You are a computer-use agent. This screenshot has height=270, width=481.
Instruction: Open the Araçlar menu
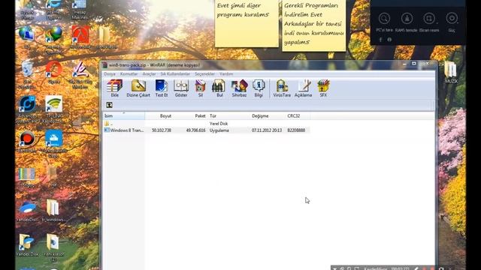pos(149,73)
